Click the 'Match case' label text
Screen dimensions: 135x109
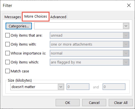pos(20,71)
